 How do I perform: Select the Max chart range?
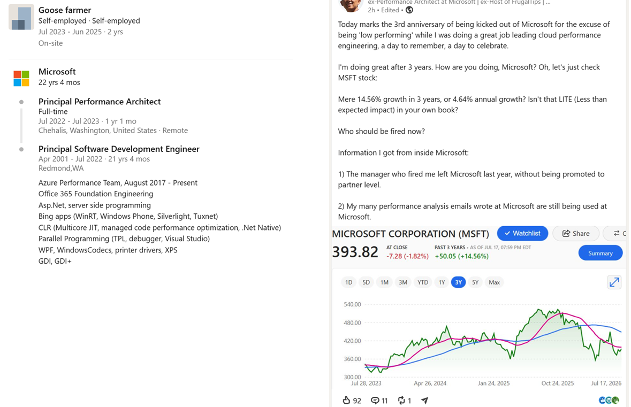(494, 282)
